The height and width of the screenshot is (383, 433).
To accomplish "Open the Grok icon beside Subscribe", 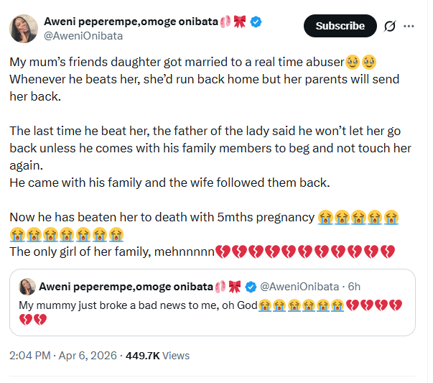I will coord(391,26).
